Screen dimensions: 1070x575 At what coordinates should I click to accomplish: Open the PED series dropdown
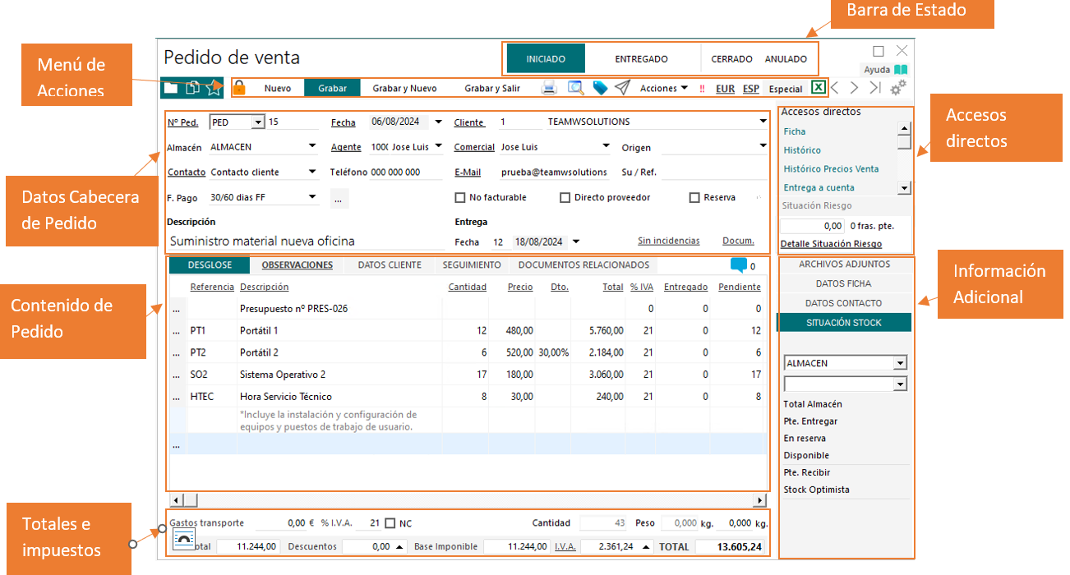258,122
